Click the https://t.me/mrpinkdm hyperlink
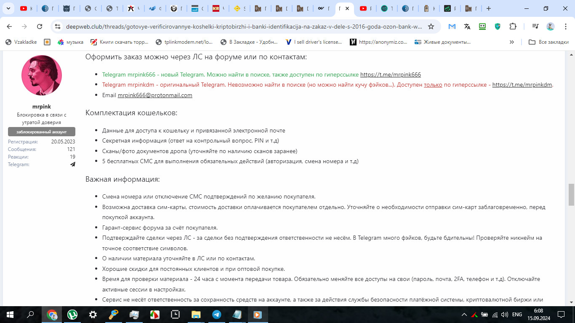 tap(522, 85)
